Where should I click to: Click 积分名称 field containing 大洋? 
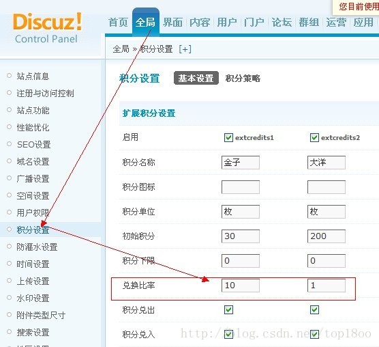pos(327,163)
